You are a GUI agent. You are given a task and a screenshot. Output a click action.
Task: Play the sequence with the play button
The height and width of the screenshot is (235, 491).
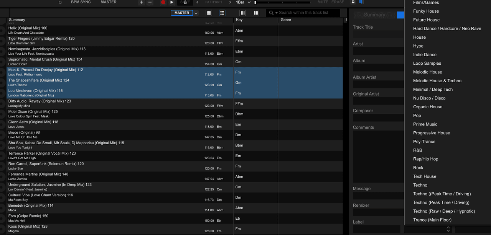[172, 2]
